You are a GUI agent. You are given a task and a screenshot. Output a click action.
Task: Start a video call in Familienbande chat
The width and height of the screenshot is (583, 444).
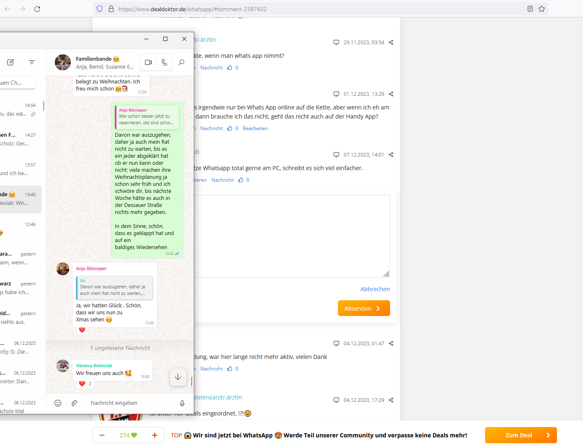click(x=148, y=62)
